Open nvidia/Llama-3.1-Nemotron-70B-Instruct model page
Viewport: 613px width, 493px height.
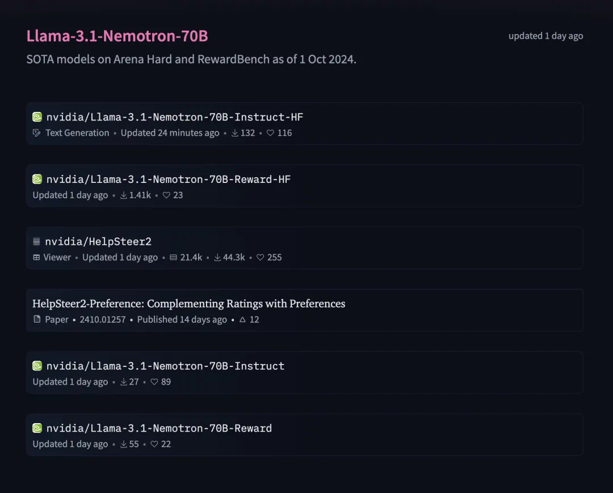(165, 366)
